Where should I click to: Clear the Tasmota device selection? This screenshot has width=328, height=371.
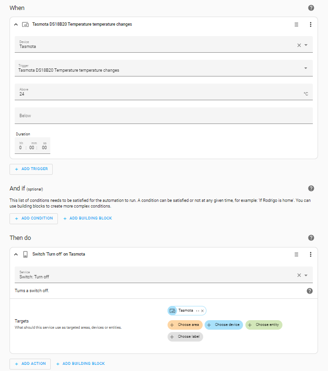pyautogui.click(x=299, y=45)
